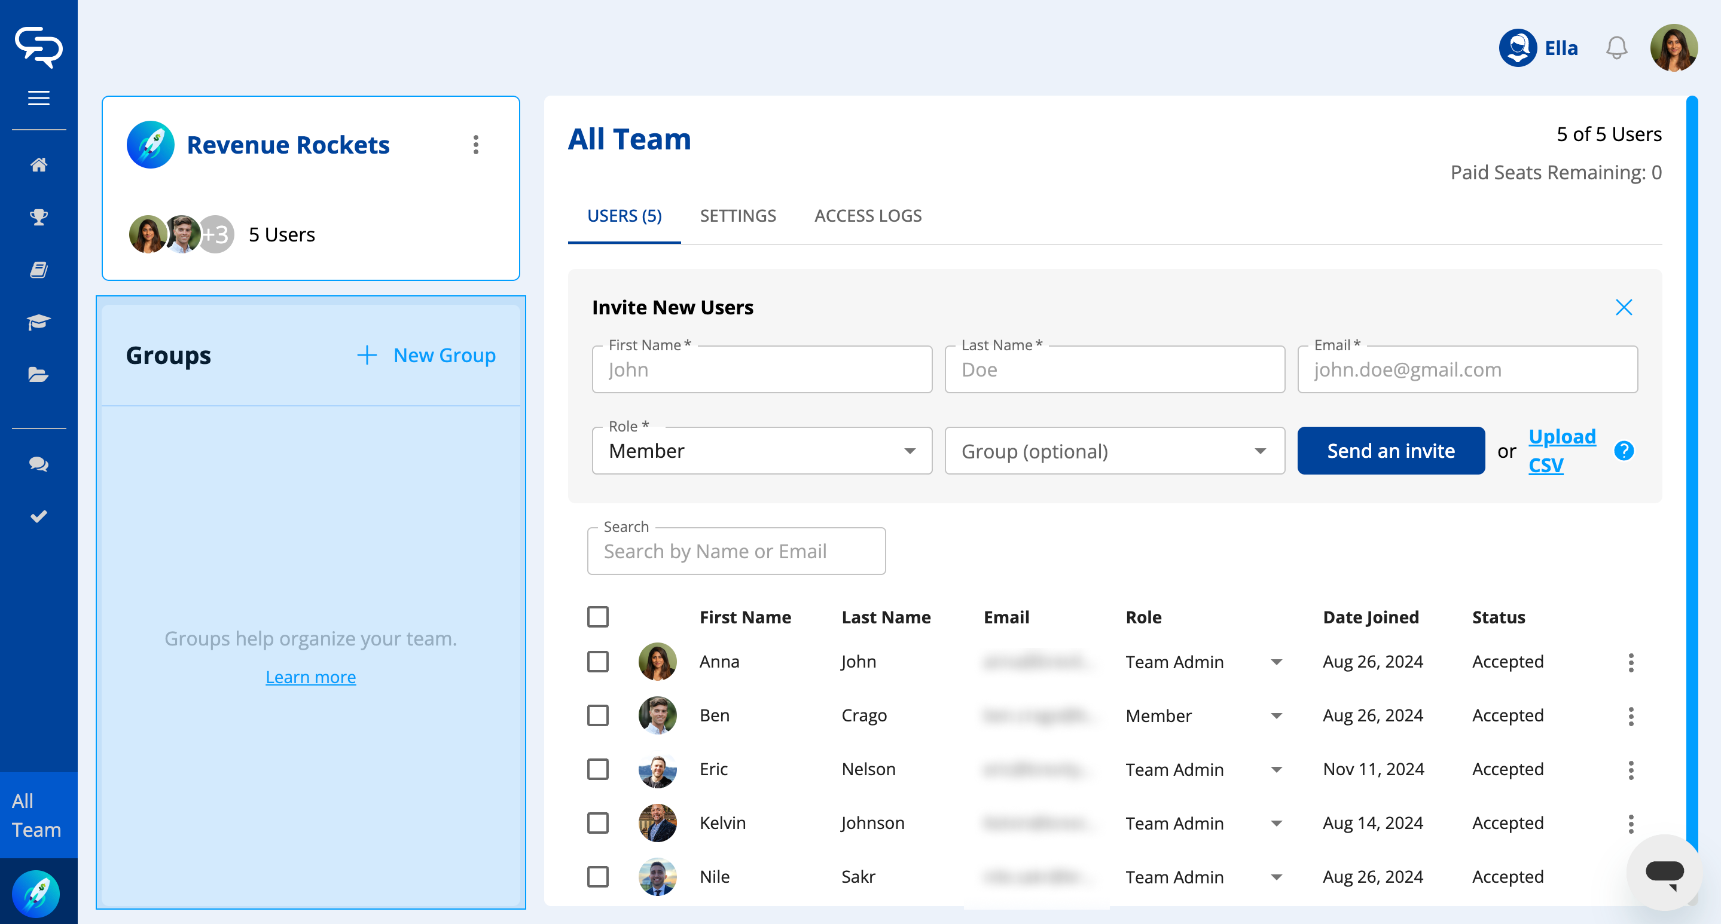
Task: Open the chat bubbles sidebar icon
Action: tap(39, 464)
